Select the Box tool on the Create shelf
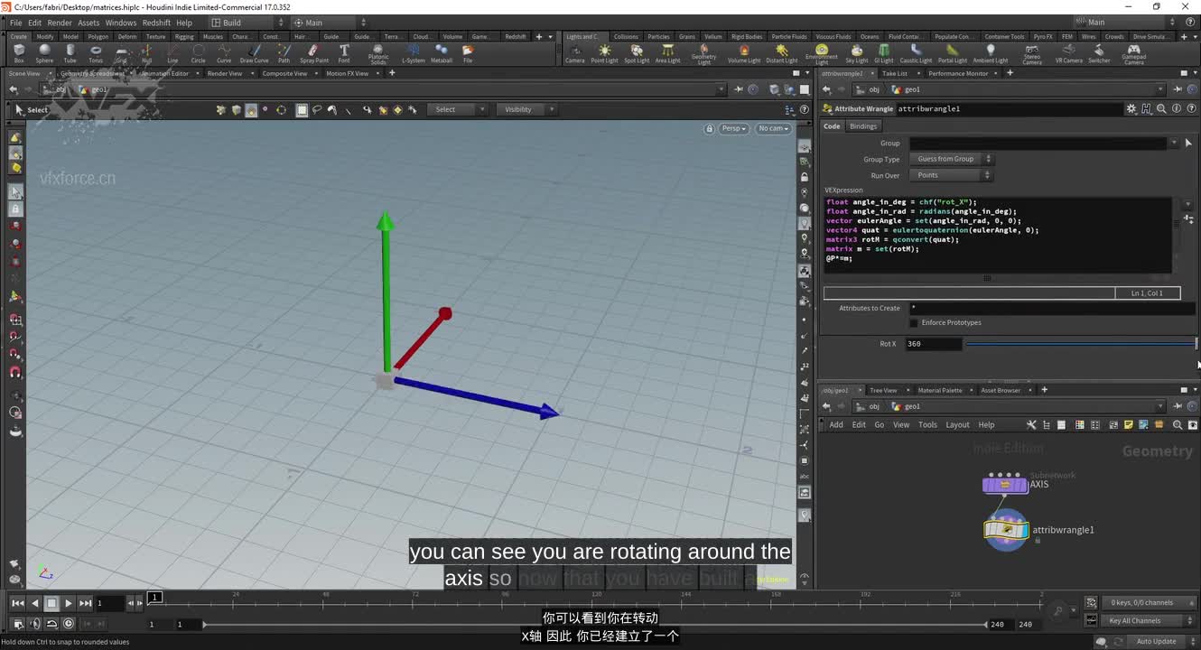 click(18, 52)
